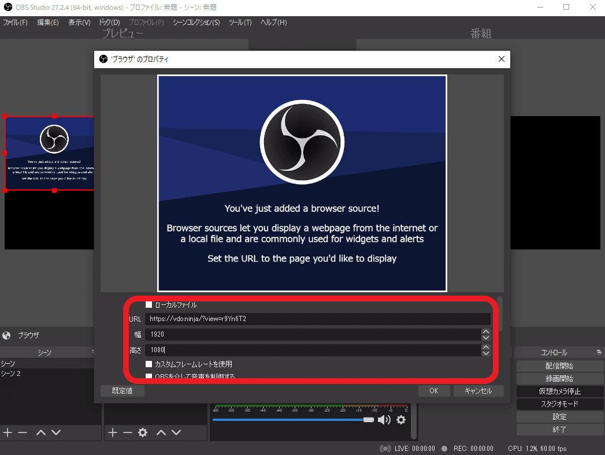Open the シーンコレクション(S) menu

point(196,23)
